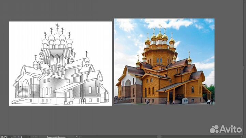This screenshot has width=246, height=138.
Task: Go to the first artboard
Action: (x=15, y=137)
